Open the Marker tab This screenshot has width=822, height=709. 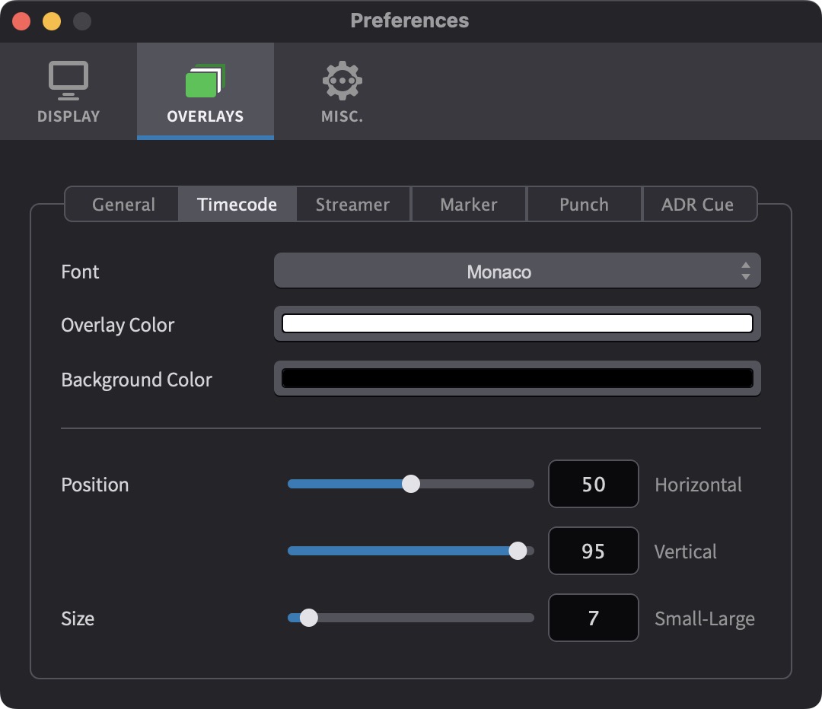tap(469, 205)
